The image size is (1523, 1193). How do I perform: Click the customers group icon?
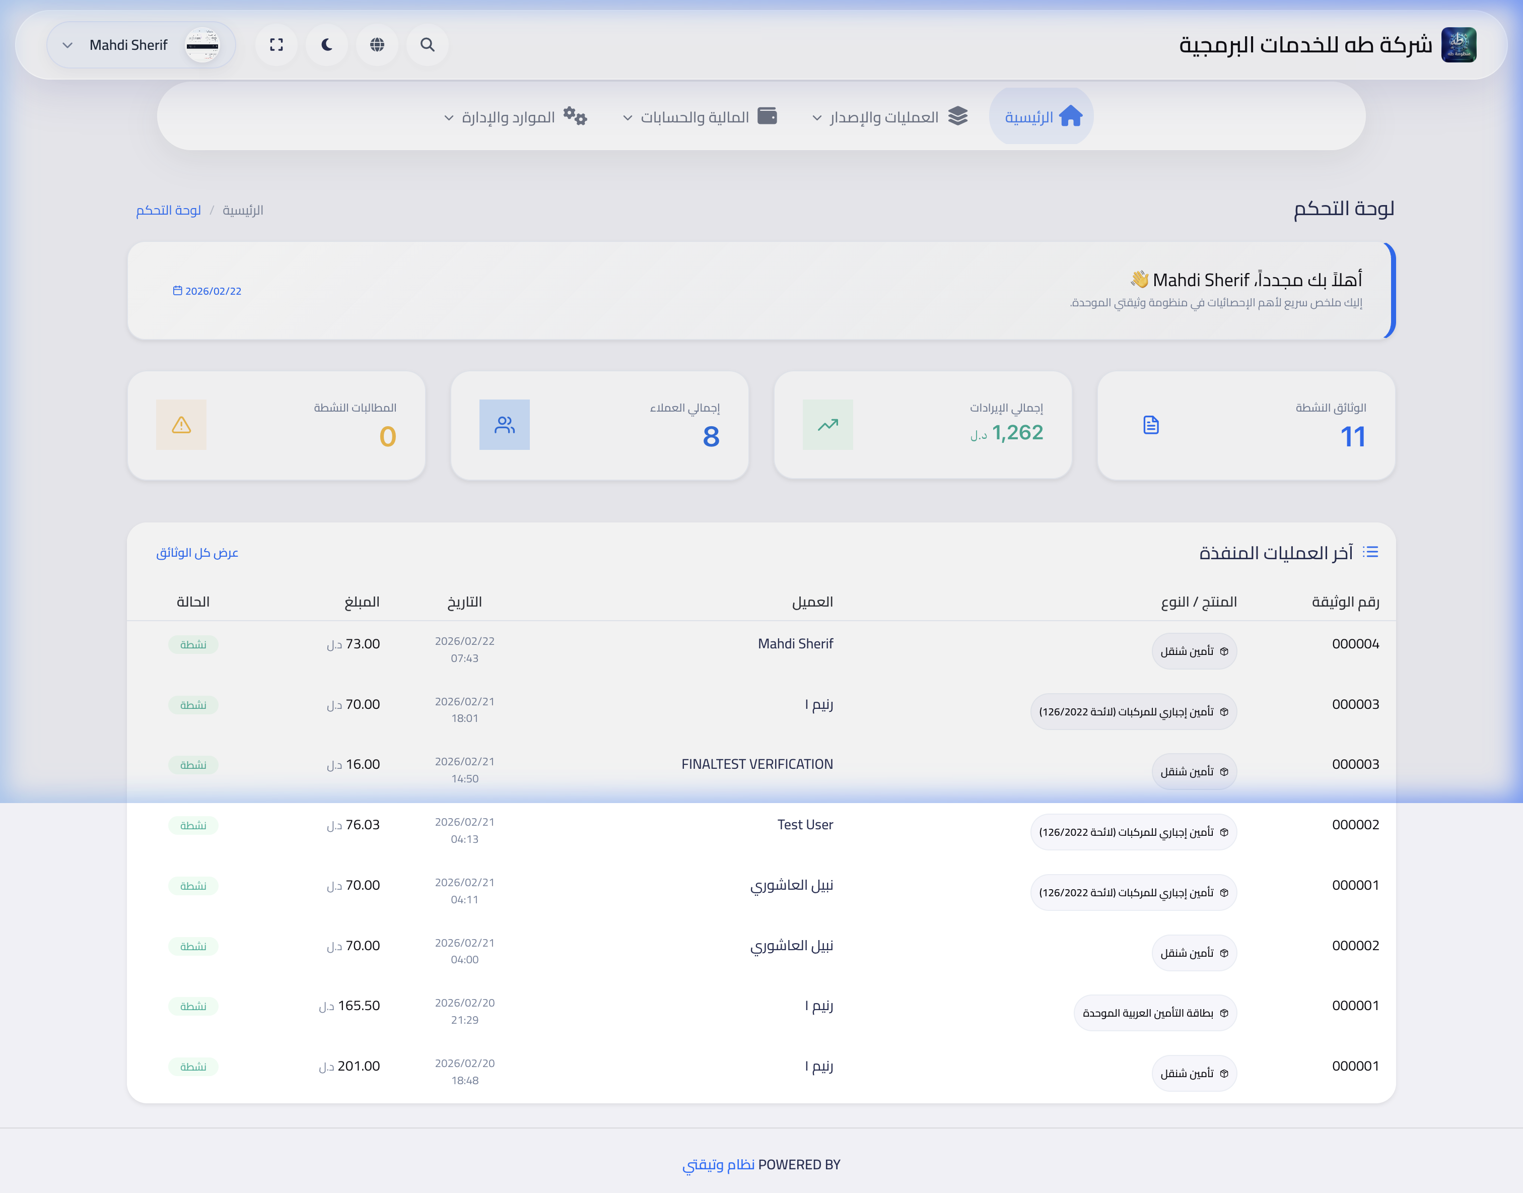[505, 425]
